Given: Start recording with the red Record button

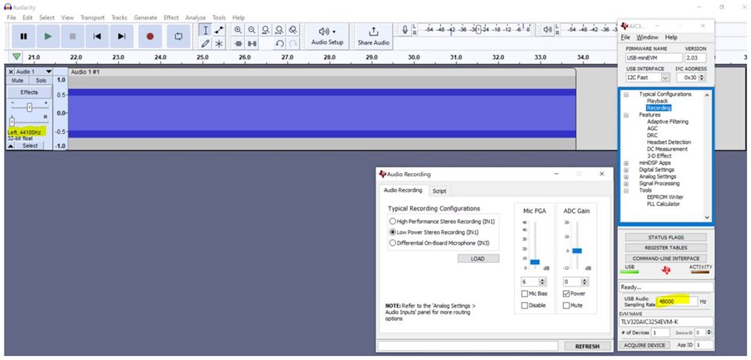Looking at the screenshot, I should tap(150, 37).
